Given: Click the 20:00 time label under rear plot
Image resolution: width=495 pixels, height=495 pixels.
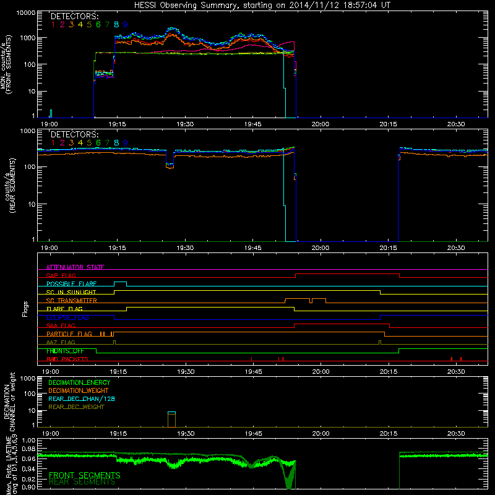Looking at the screenshot, I should pyautogui.click(x=321, y=248).
